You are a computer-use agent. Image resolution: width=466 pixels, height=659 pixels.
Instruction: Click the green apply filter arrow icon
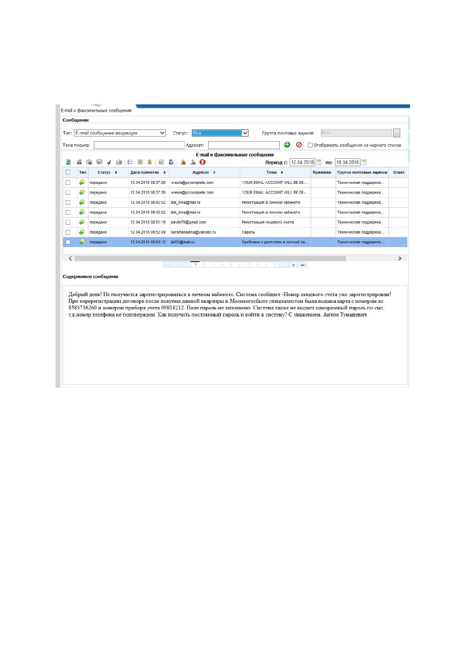click(x=287, y=145)
